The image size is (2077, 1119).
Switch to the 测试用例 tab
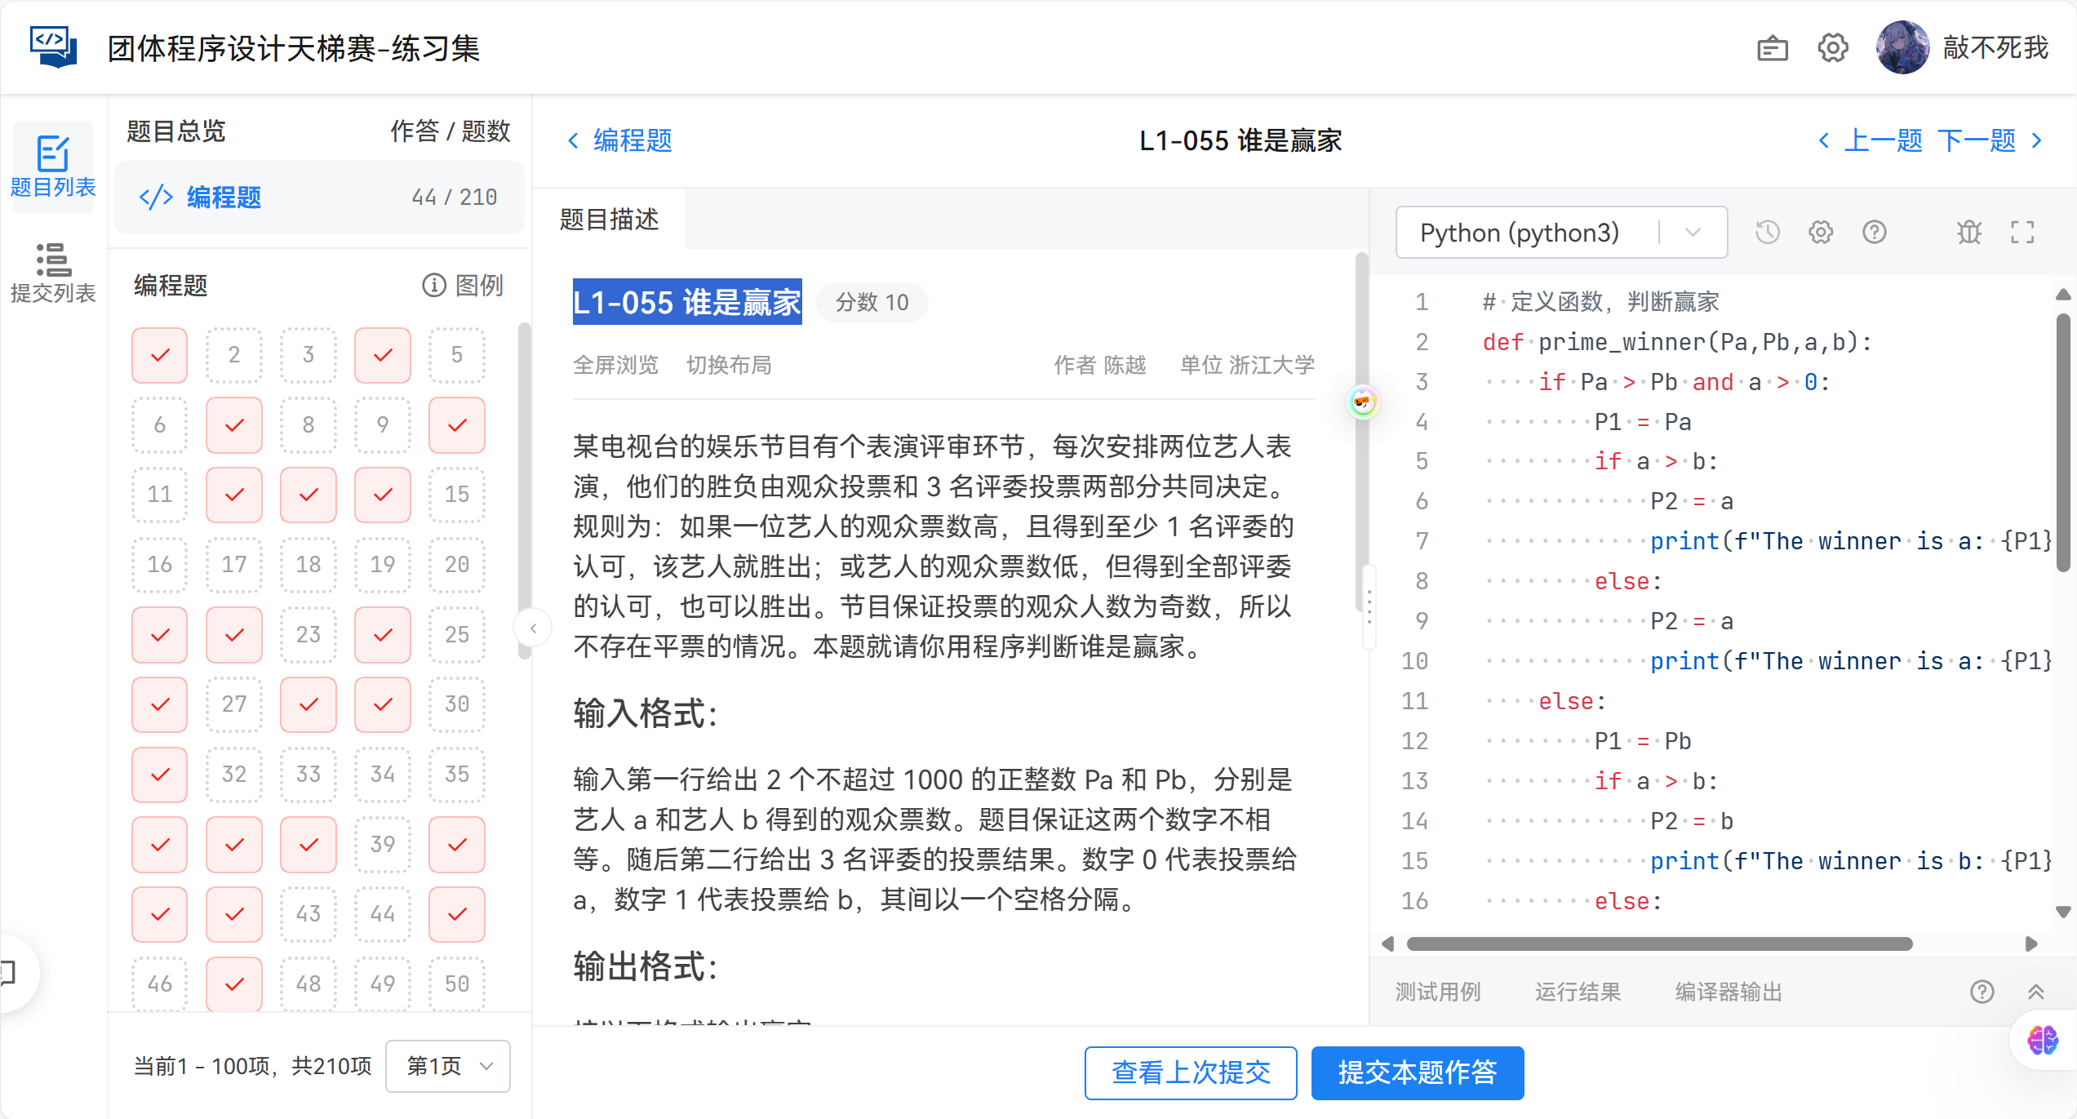click(1437, 992)
